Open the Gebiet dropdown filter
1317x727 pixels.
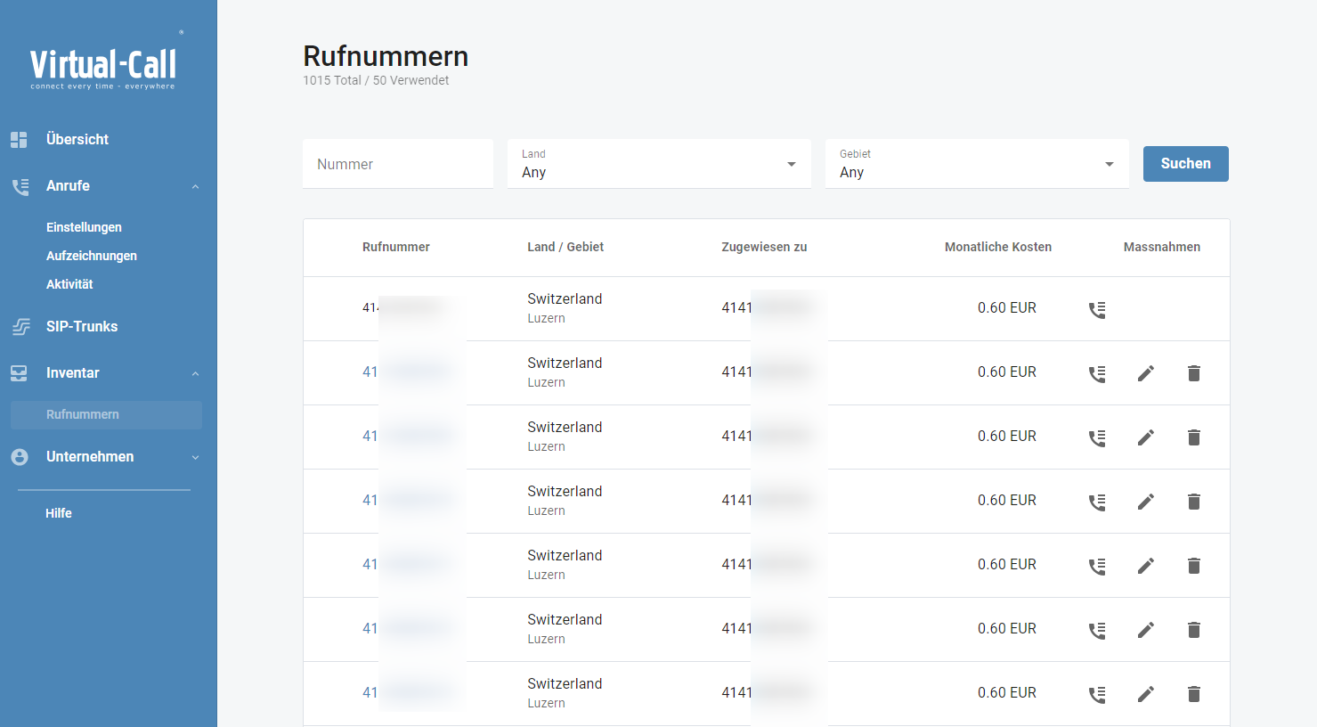click(977, 164)
